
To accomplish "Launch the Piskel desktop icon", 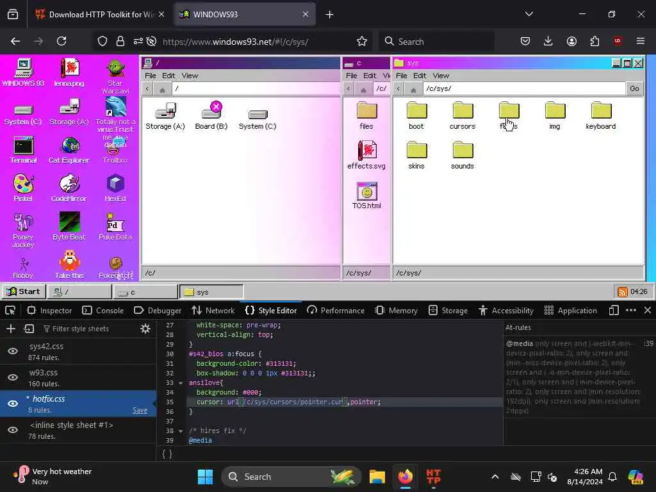I will tap(23, 188).
